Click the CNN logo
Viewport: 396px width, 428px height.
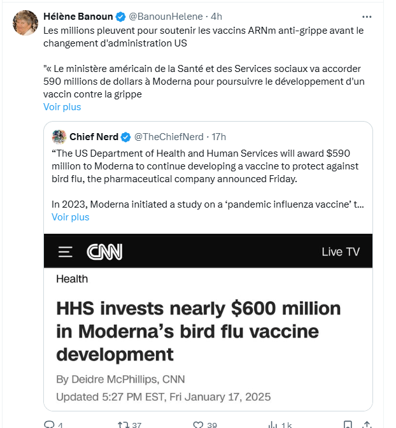click(104, 252)
